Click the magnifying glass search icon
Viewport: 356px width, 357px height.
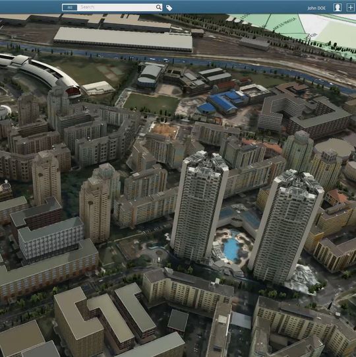[x=159, y=7]
